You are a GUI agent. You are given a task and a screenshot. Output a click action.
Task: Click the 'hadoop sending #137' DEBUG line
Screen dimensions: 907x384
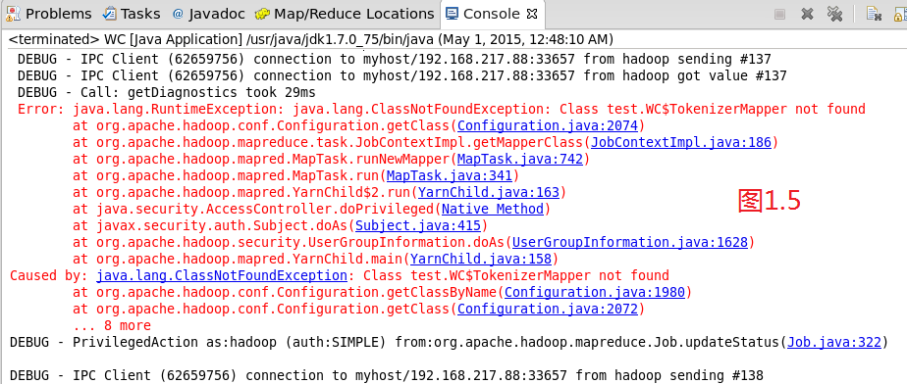coord(394,59)
